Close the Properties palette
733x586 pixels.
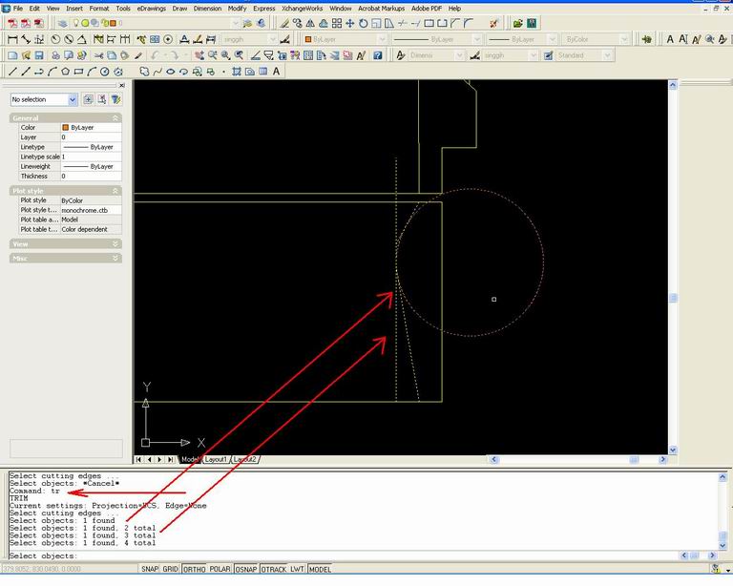coord(121,86)
